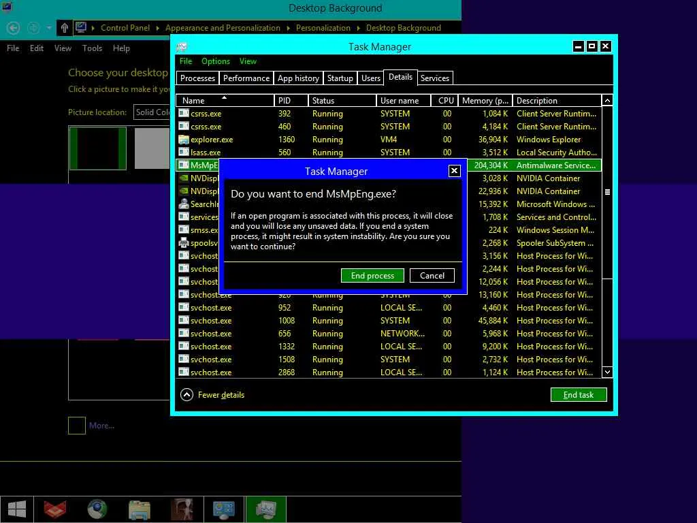Open Help menu in Desktop Background window
Viewport: 697px width, 523px height.
click(121, 48)
